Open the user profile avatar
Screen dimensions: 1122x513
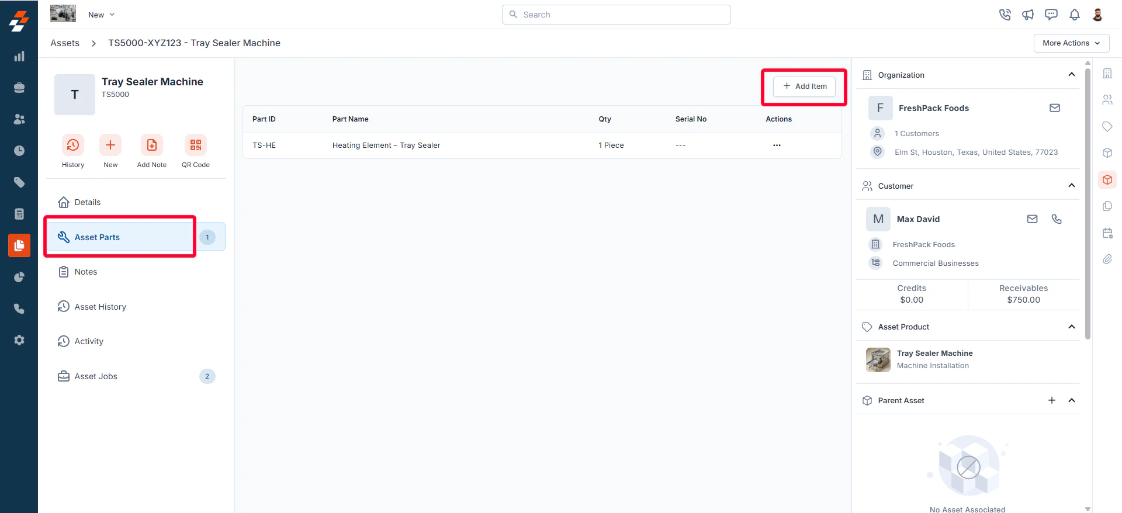(x=1097, y=15)
